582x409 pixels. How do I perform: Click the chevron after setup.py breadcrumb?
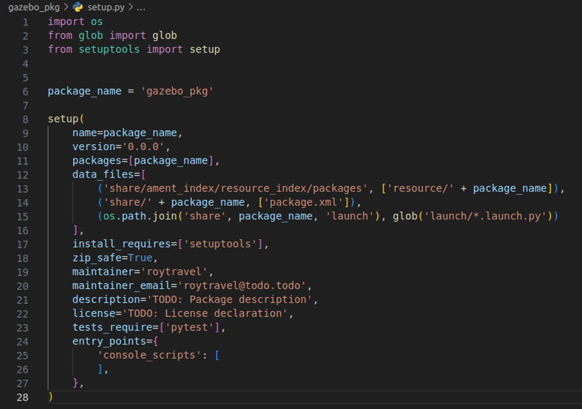click(x=131, y=7)
